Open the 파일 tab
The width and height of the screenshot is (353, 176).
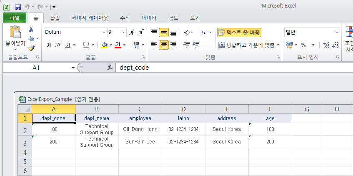[15, 18]
